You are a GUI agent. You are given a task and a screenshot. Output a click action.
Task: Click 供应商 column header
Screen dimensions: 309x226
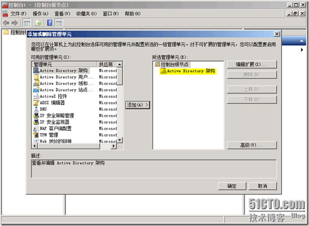pos(107,64)
